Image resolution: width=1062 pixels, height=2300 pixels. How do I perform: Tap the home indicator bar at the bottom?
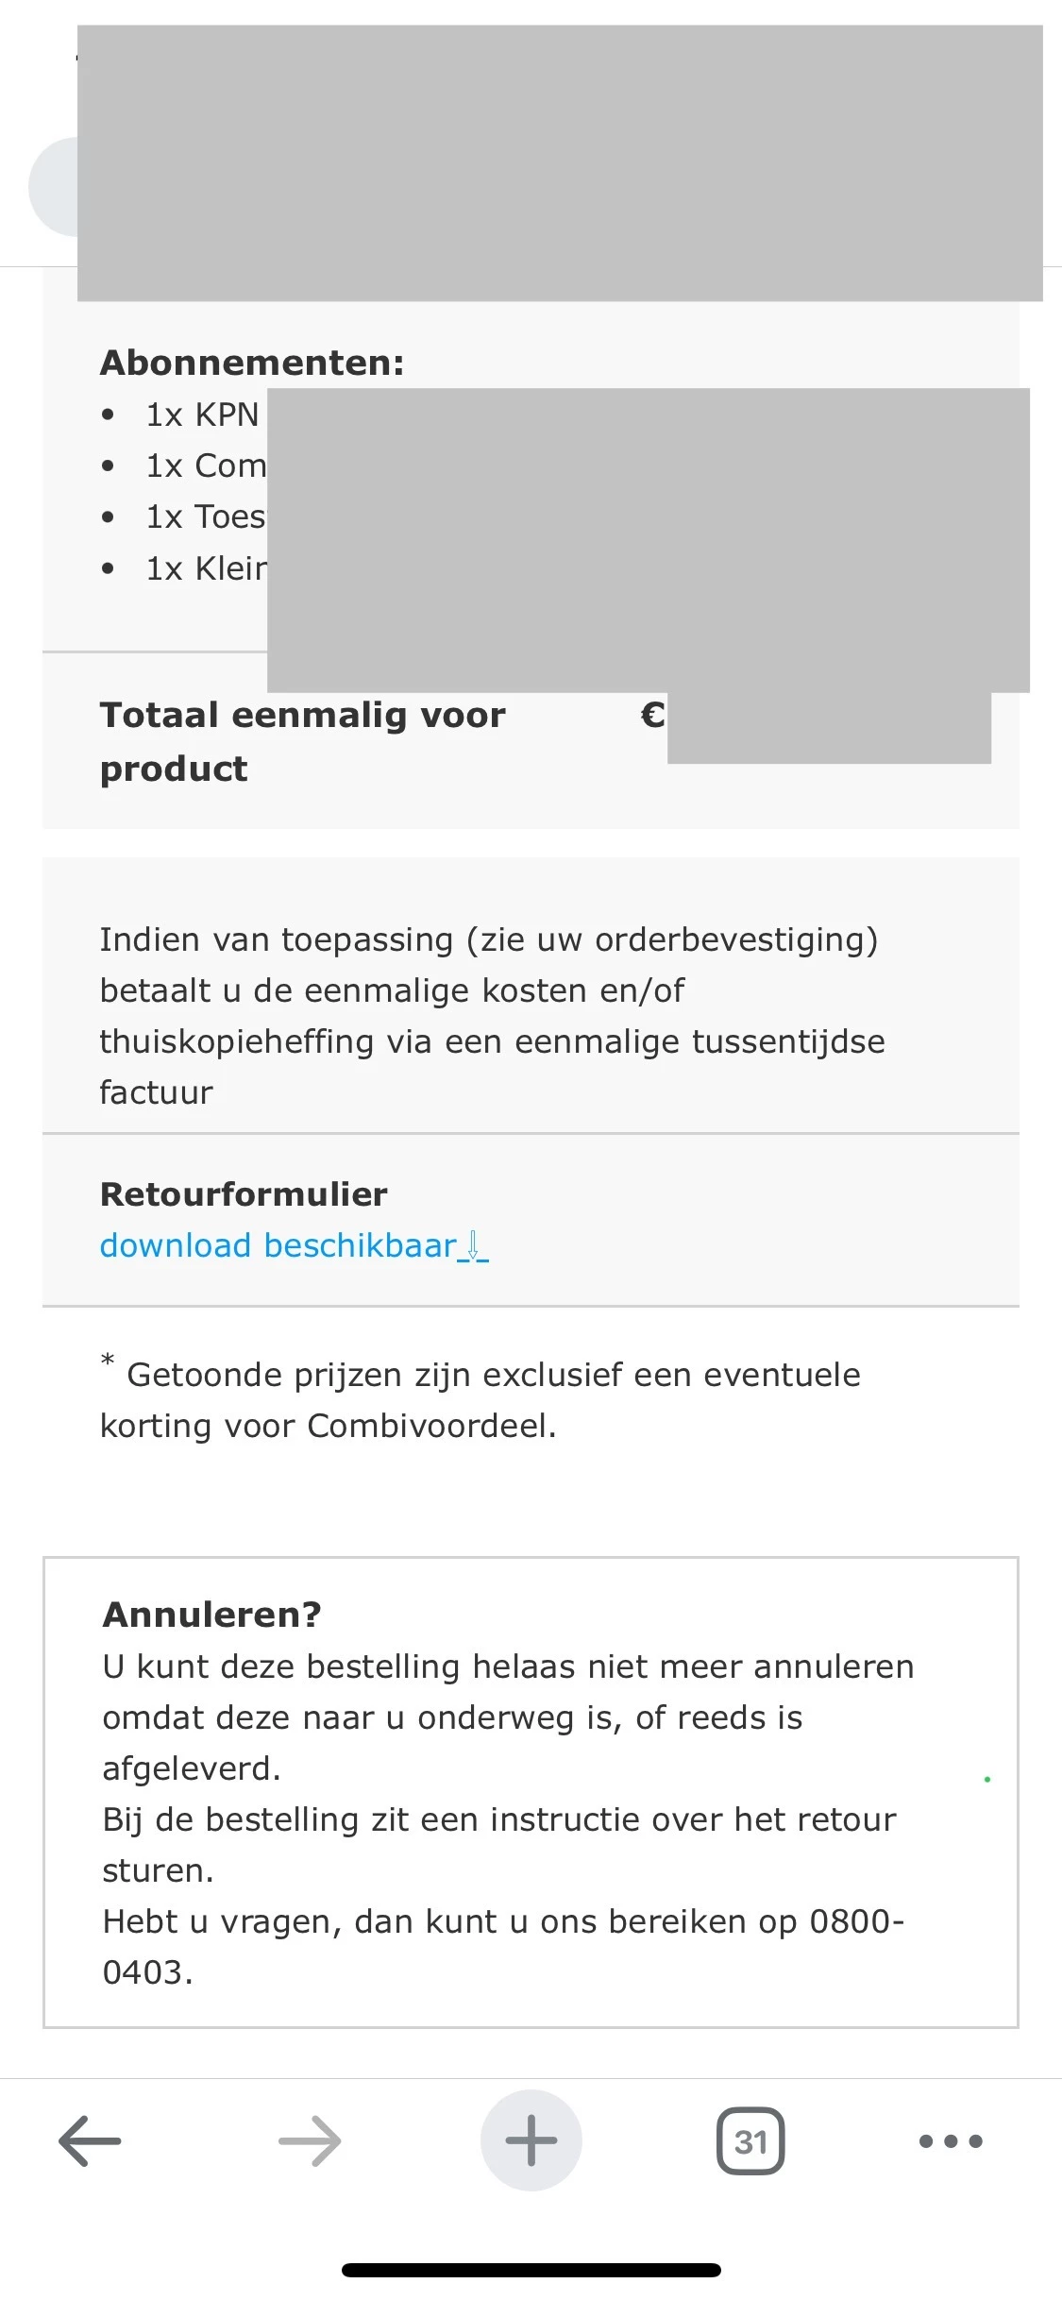(x=531, y=2270)
